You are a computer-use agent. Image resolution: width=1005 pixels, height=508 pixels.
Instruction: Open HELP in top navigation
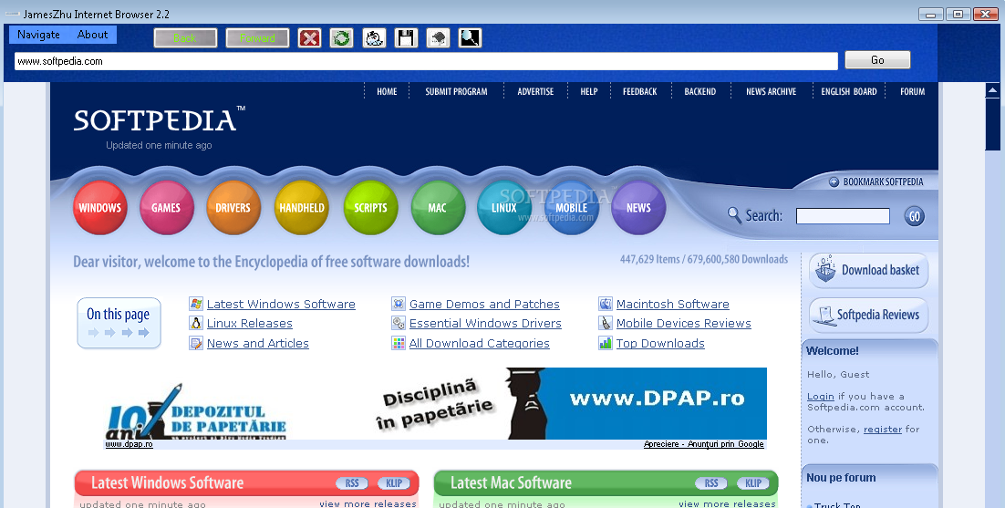pos(589,91)
